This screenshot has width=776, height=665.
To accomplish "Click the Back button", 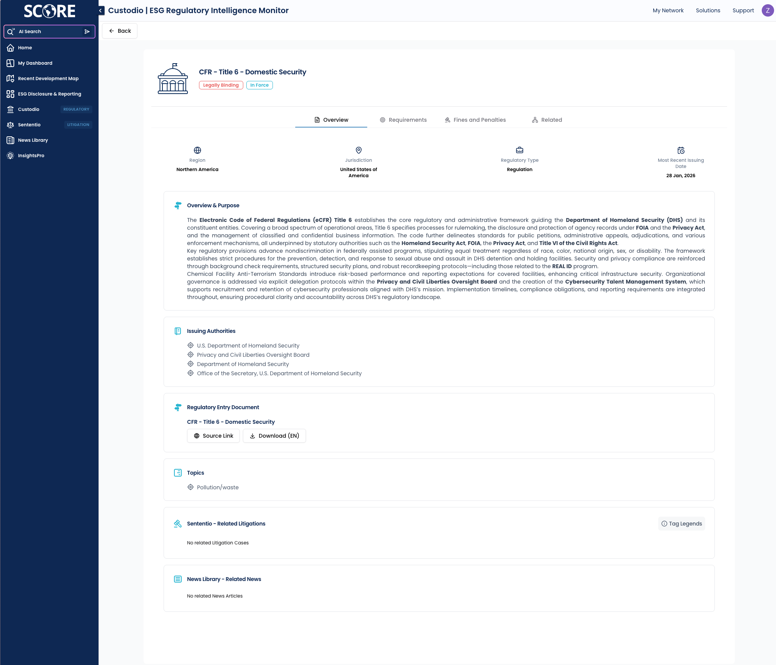I will pos(120,31).
